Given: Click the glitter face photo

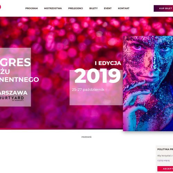Looking at the screenshot, I should (148, 83).
